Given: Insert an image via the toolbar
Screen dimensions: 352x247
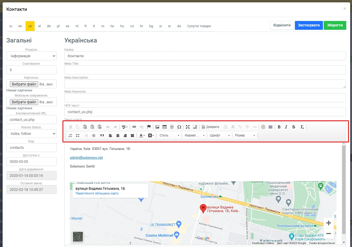Looking at the screenshot, I should click(157, 127).
